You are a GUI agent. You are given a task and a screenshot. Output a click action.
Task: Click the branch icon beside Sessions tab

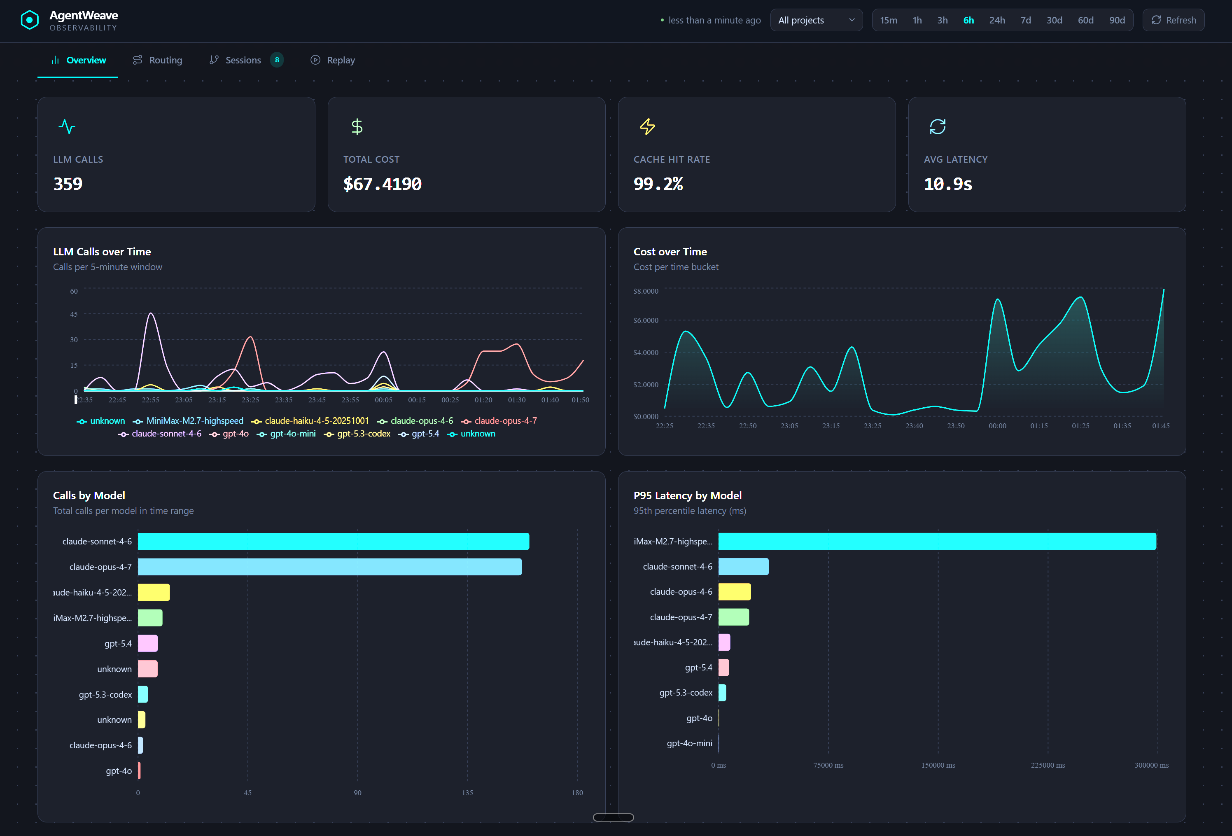coord(214,60)
